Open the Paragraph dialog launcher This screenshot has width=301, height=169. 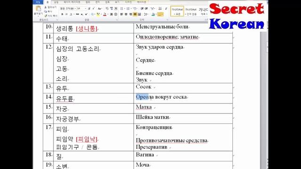(167, 20)
